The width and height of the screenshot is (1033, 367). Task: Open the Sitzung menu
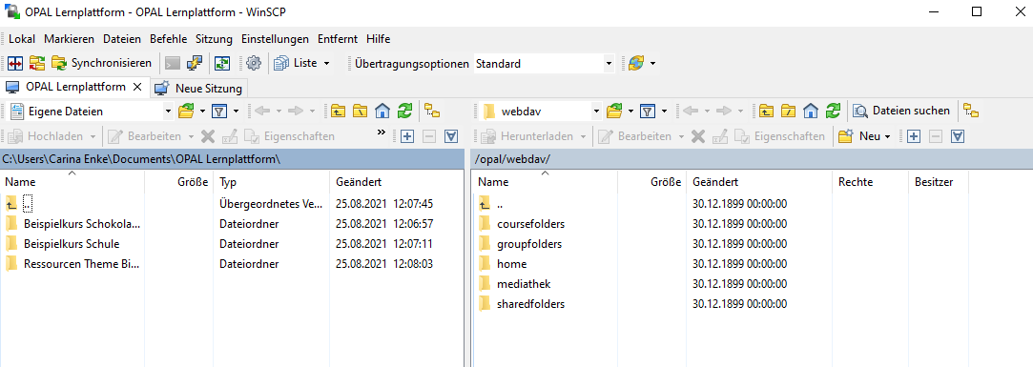pos(214,39)
